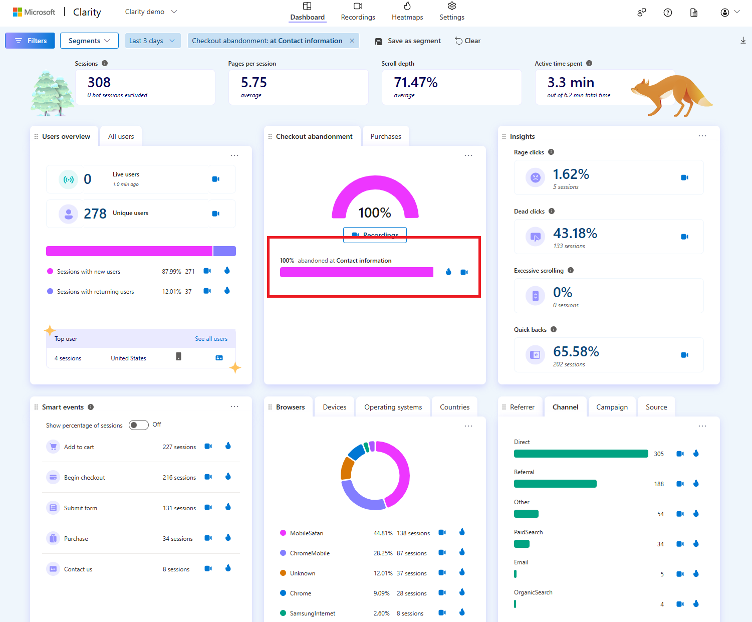
Task: Expand the account profile menu
Action: point(730,13)
